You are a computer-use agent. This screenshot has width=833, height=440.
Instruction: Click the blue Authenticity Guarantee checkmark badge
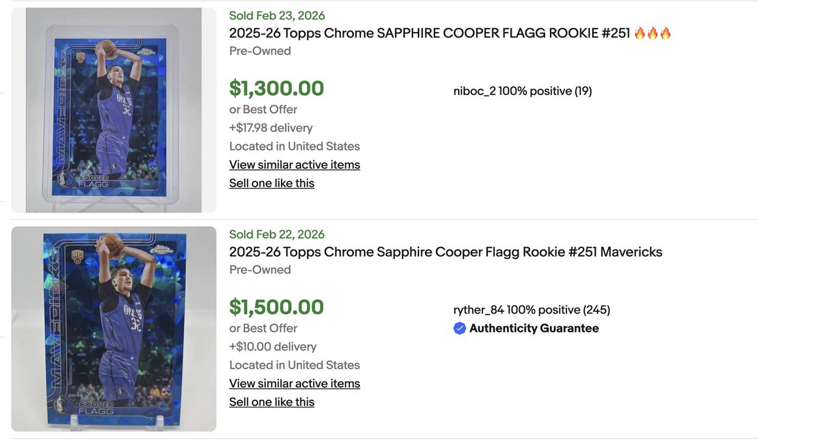460,329
